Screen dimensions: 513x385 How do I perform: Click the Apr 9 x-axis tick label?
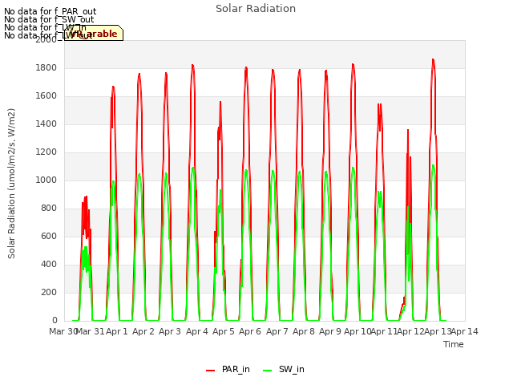click(x=330, y=331)
